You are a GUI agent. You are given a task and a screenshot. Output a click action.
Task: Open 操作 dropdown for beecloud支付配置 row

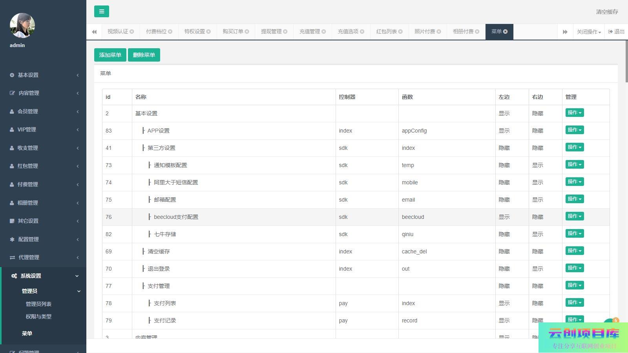point(574,216)
